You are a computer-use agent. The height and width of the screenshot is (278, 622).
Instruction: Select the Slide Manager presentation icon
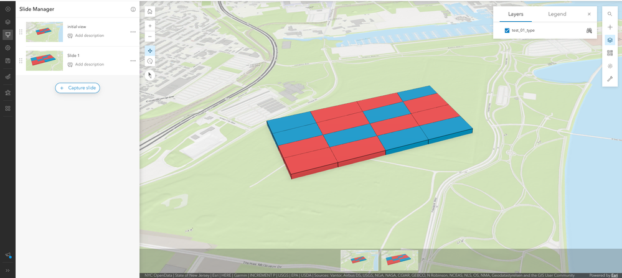tap(7, 34)
